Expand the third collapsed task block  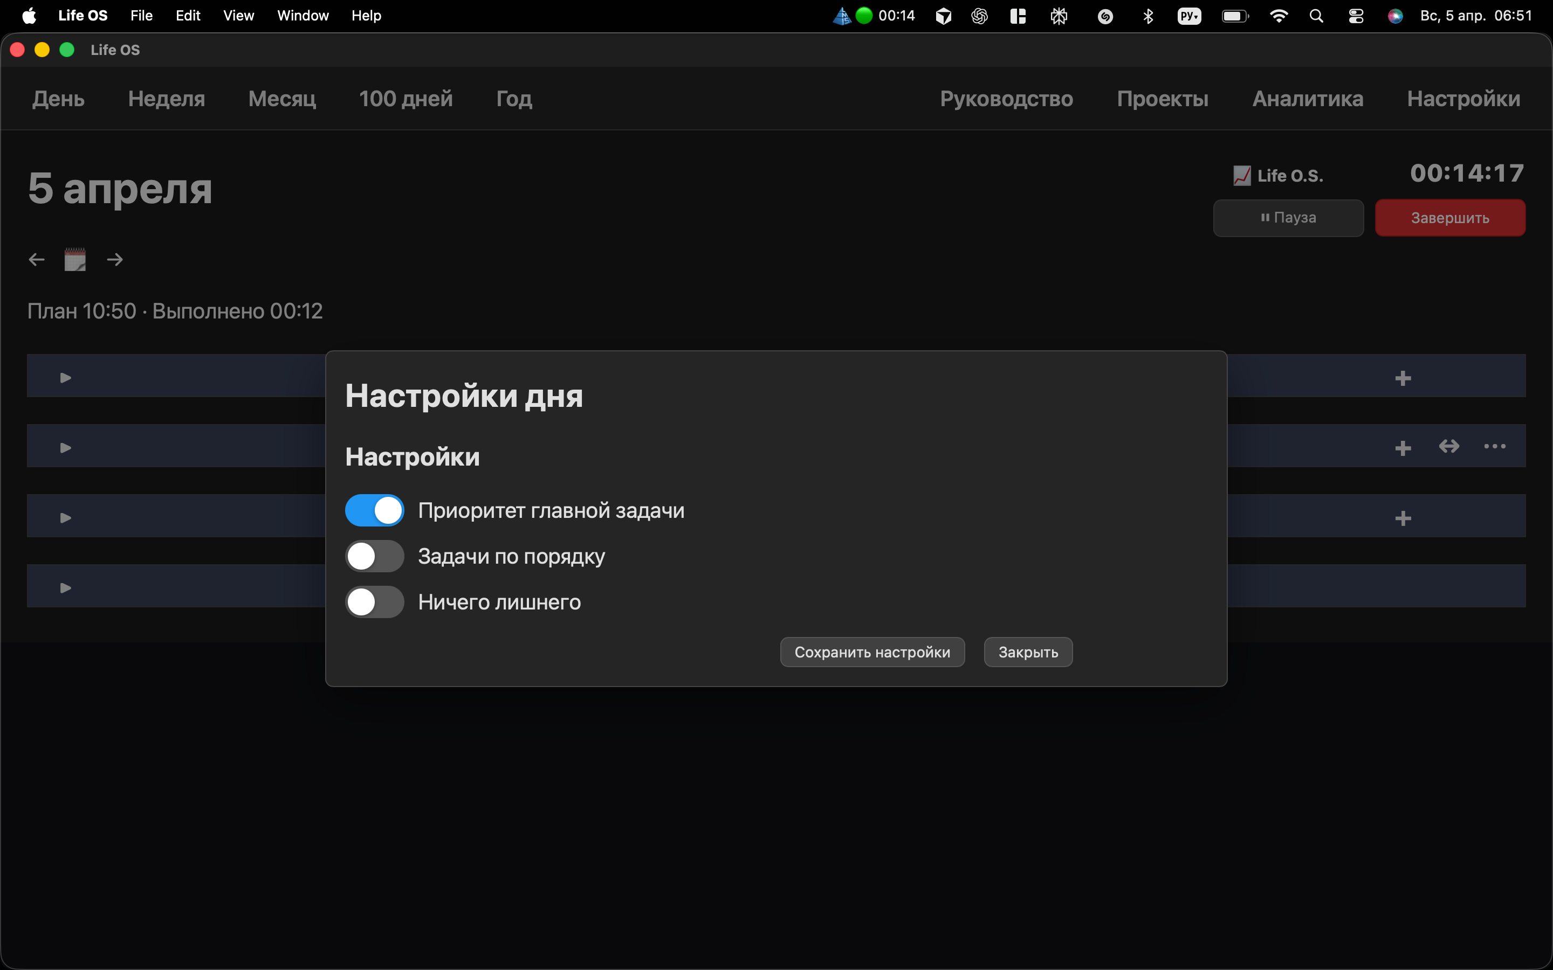[x=65, y=518]
